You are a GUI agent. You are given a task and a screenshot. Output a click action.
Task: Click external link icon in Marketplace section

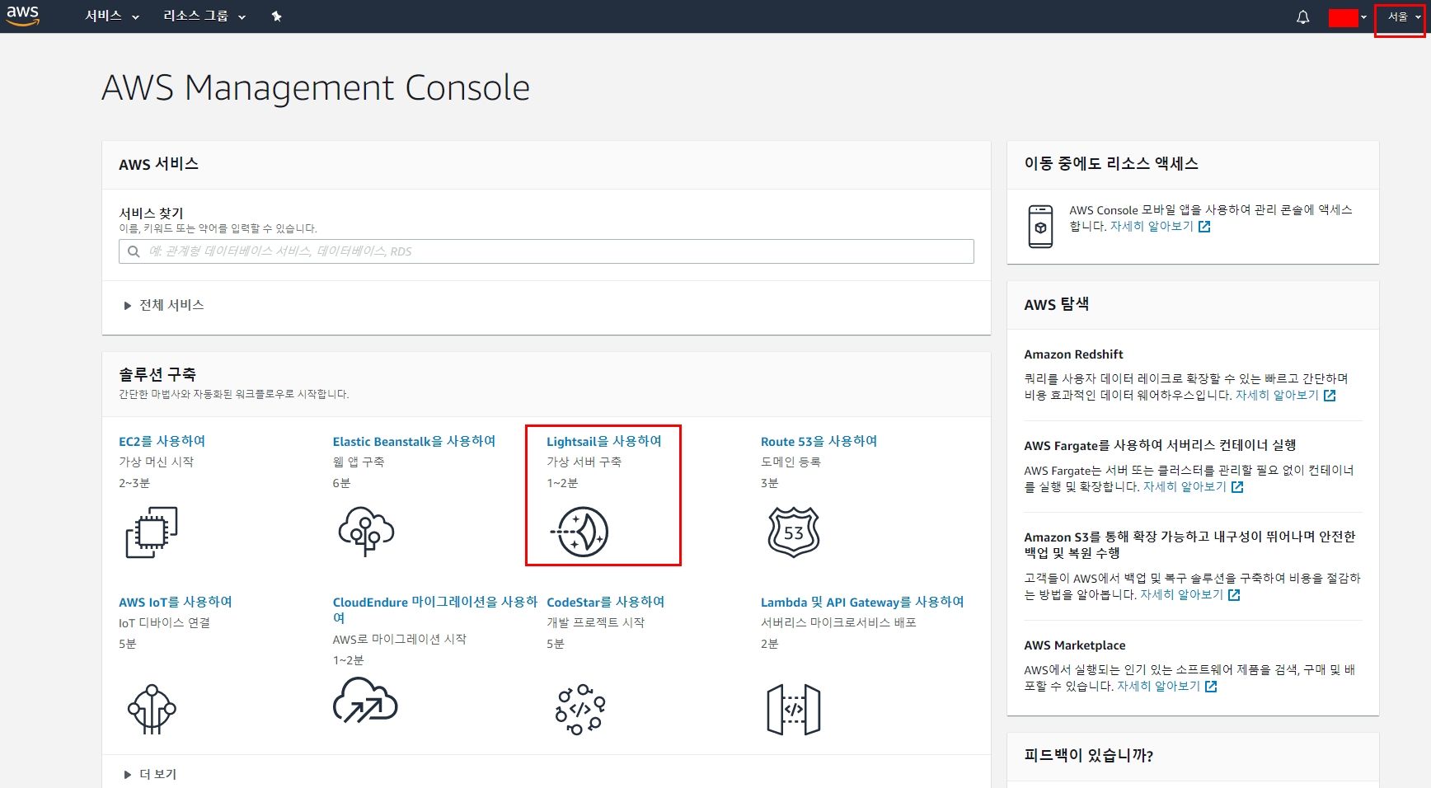click(x=1211, y=687)
